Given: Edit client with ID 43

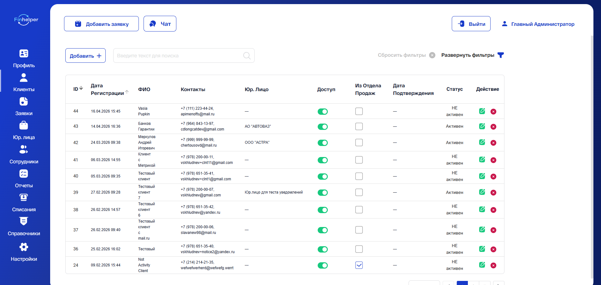Looking at the screenshot, I should coord(482,126).
